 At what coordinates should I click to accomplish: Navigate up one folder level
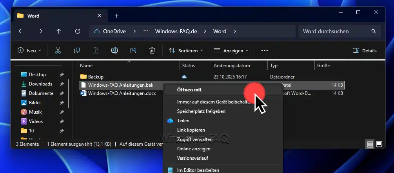coord(59,31)
